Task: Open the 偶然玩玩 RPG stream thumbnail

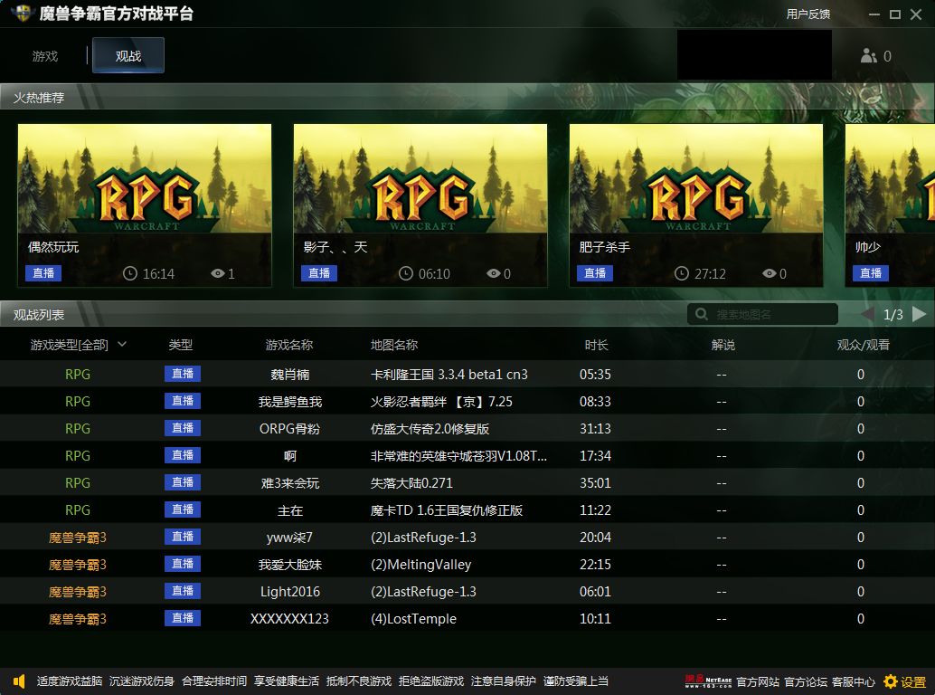Action: pos(145,178)
